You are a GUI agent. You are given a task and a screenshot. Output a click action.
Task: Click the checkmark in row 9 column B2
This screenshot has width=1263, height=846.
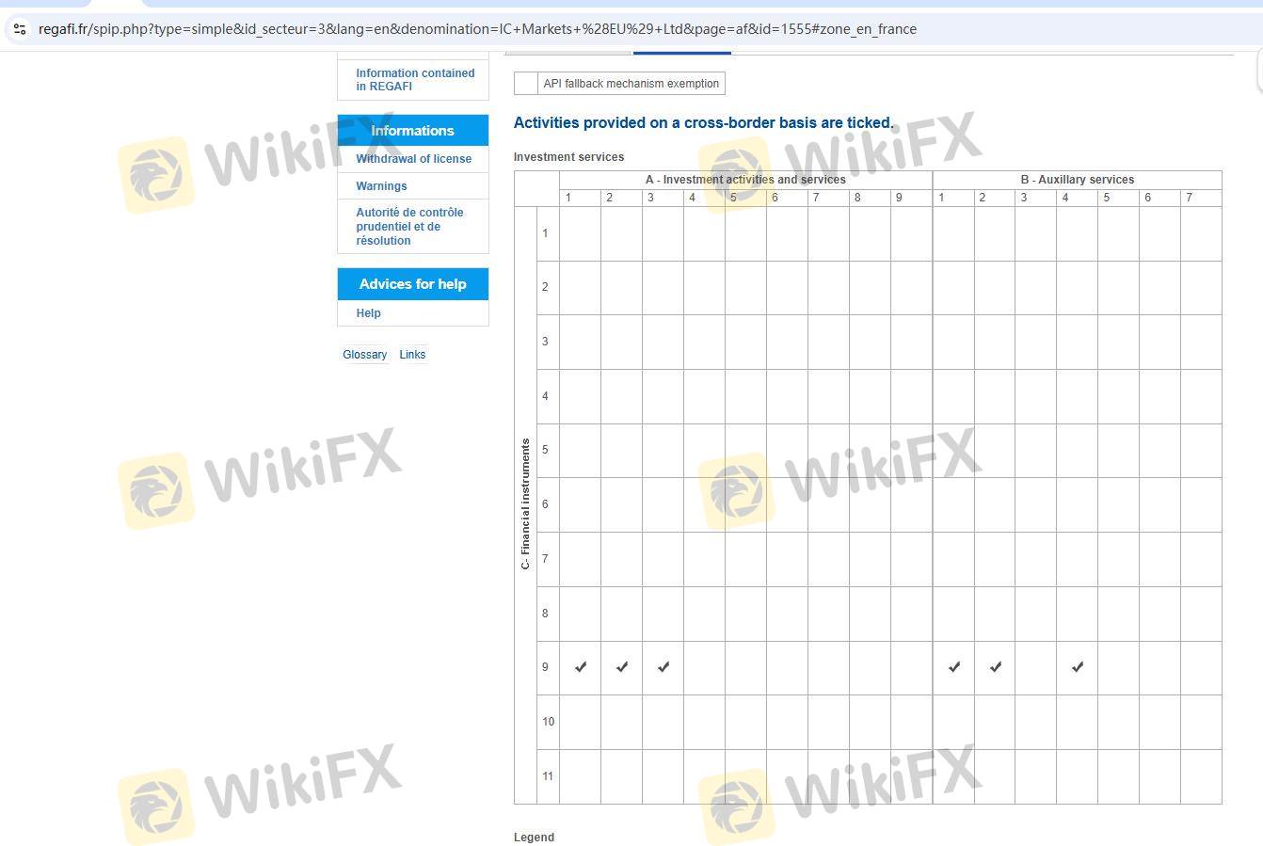pyautogui.click(x=996, y=667)
